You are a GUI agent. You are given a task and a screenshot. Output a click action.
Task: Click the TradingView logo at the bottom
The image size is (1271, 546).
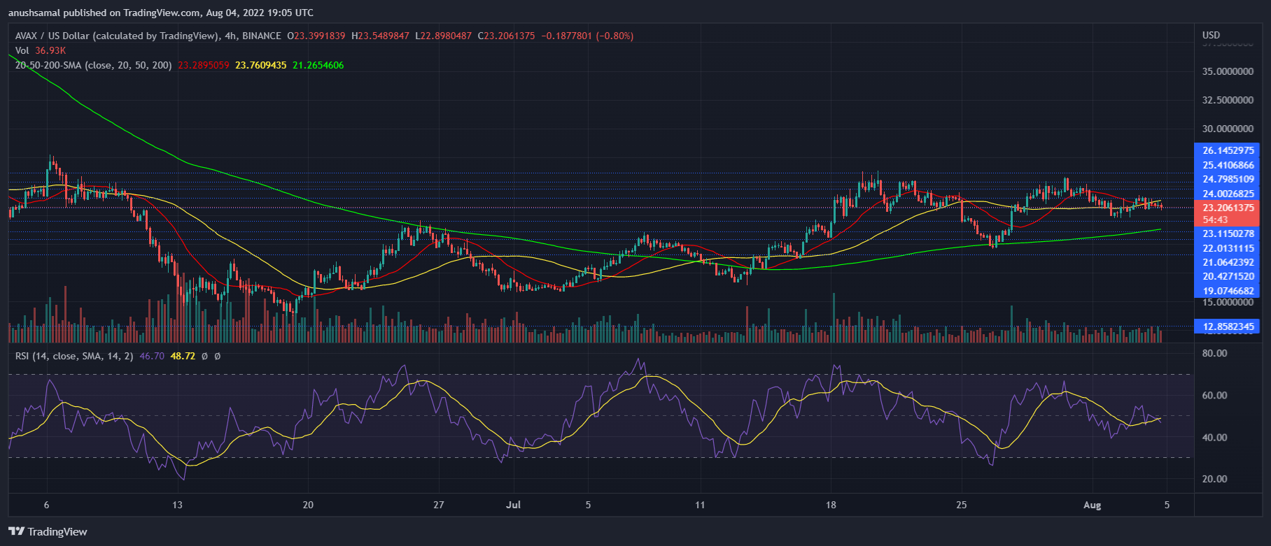pyautogui.click(x=48, y=531)
